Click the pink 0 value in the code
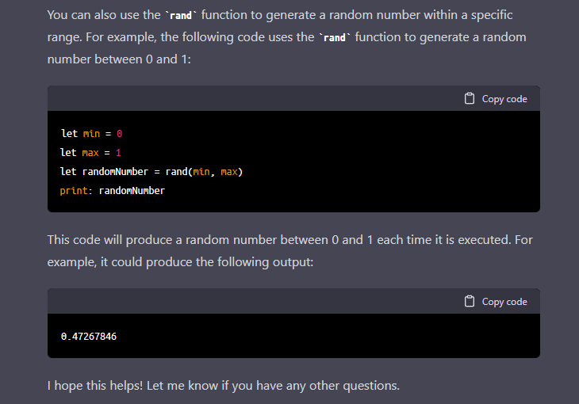The image size is (579, 404). [119, 134]
